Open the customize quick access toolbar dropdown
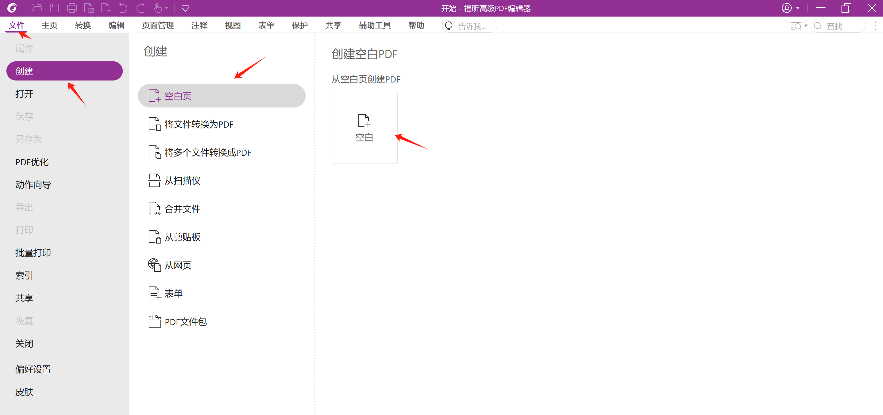Screen dimensions: 883x415 pos(185,8)
